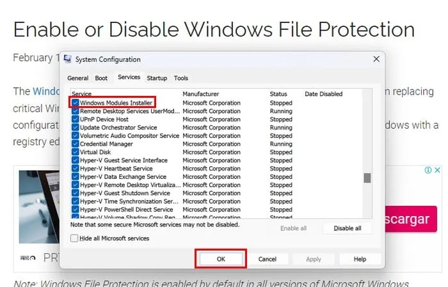
Task: Uncheck Windows Modules Installer service
Action: [x=75, y=103]
